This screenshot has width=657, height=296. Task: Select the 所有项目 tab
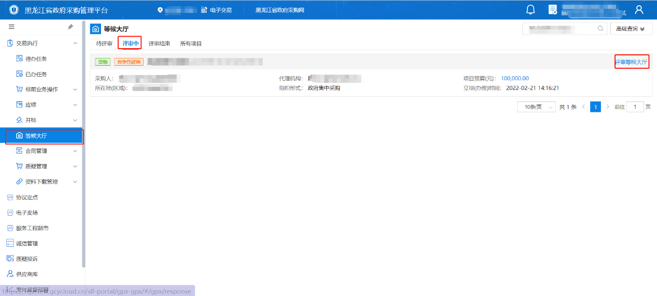[191, 43]
